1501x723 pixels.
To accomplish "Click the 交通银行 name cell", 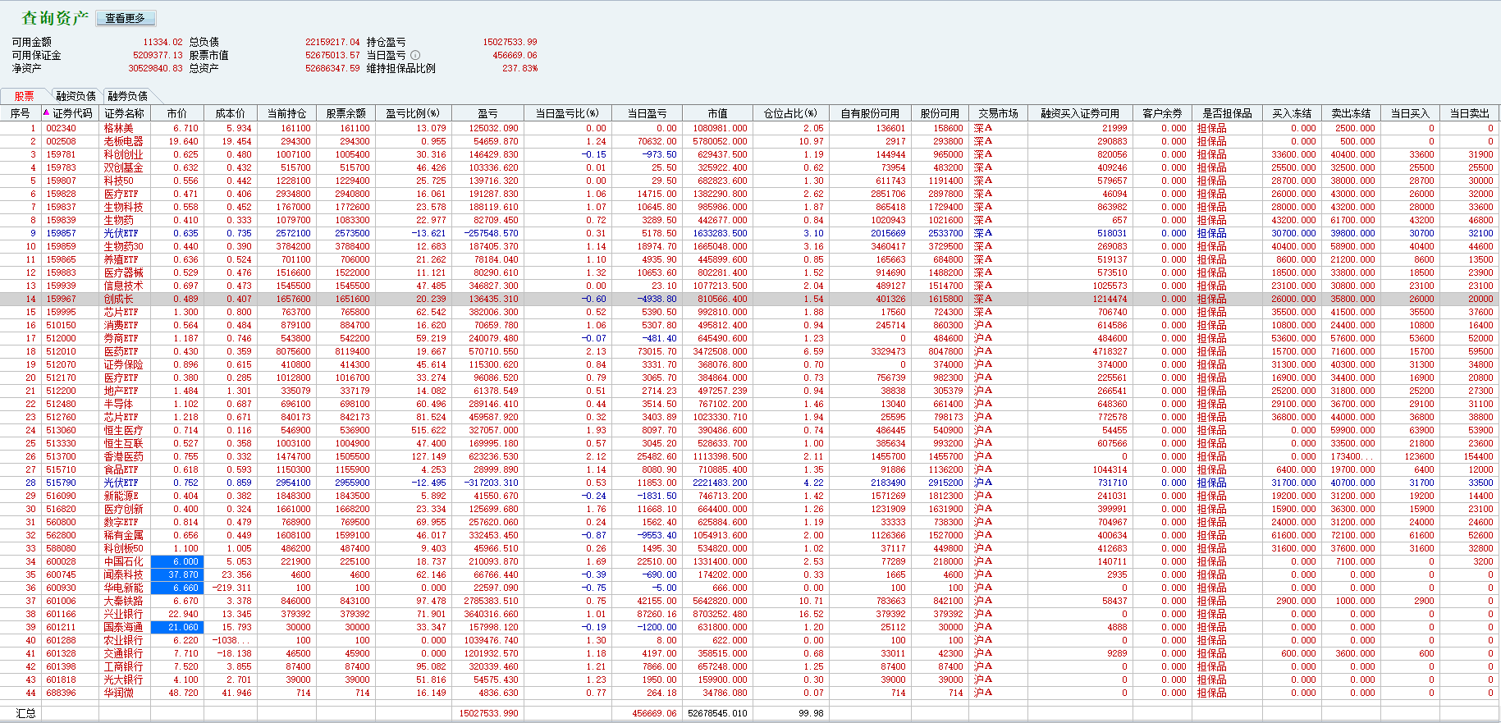I will (123, 653).
